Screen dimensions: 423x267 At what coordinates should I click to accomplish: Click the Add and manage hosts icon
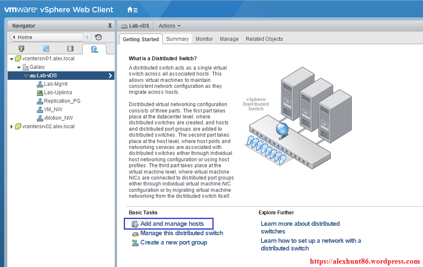pos(135,224)
